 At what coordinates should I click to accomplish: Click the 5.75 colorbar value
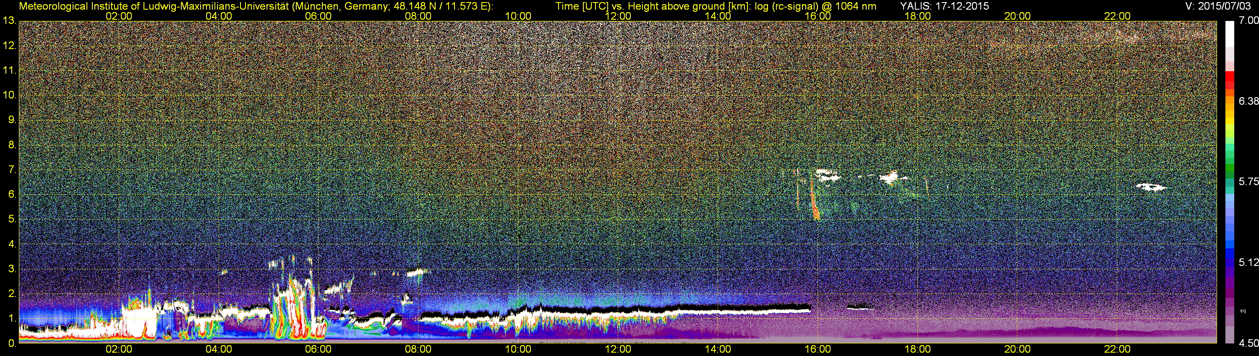click(x=1248, y=181)
